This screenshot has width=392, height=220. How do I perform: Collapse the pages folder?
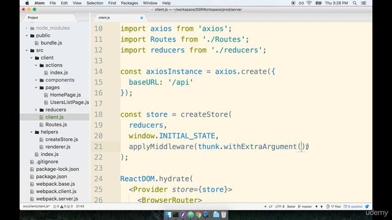coord(36,87)
